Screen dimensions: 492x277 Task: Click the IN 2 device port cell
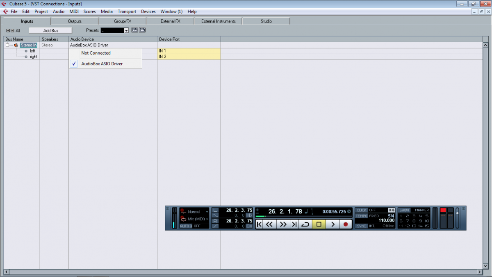[189, 57]
